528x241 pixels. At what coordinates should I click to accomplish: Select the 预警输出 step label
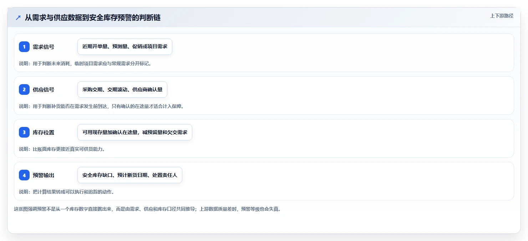pos(44,175)
